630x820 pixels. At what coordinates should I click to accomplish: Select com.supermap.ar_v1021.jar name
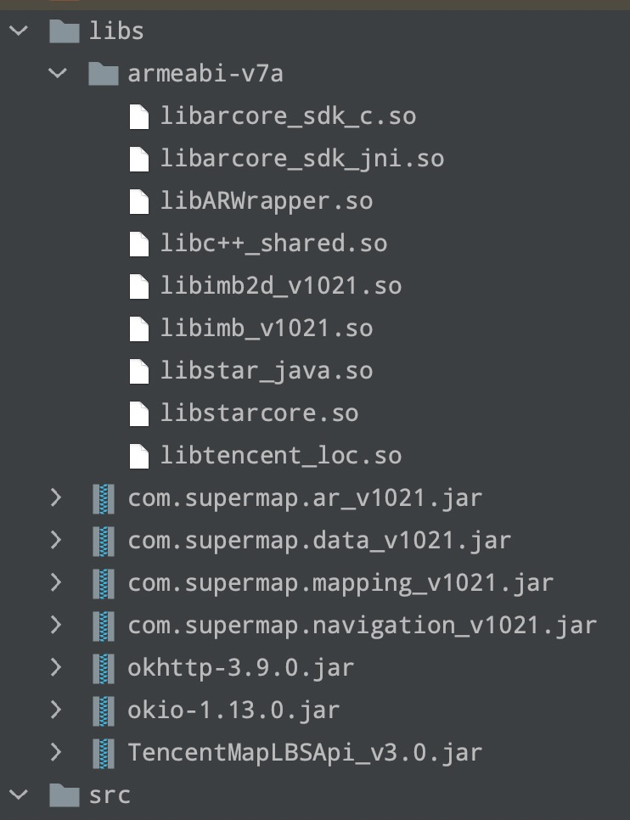click(x=305, y=498)
